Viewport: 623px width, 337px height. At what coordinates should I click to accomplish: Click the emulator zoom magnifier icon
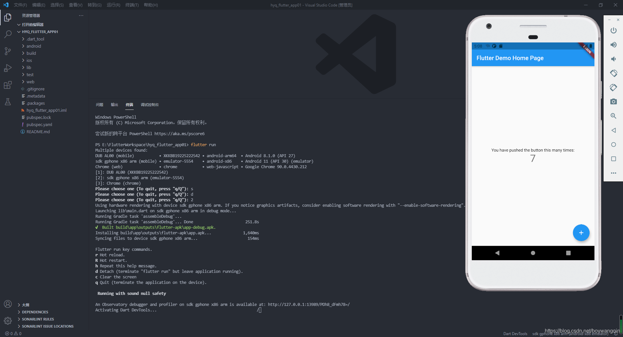coord(613,116)
